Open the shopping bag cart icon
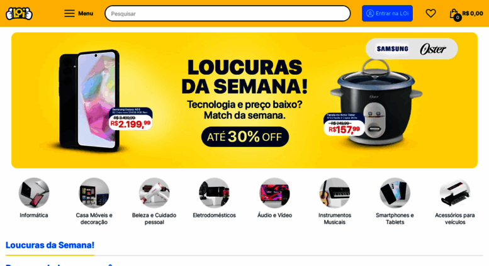 [x=454, y=14]
